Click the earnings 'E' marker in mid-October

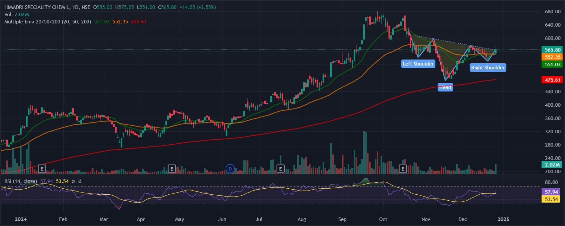(403, 169)
